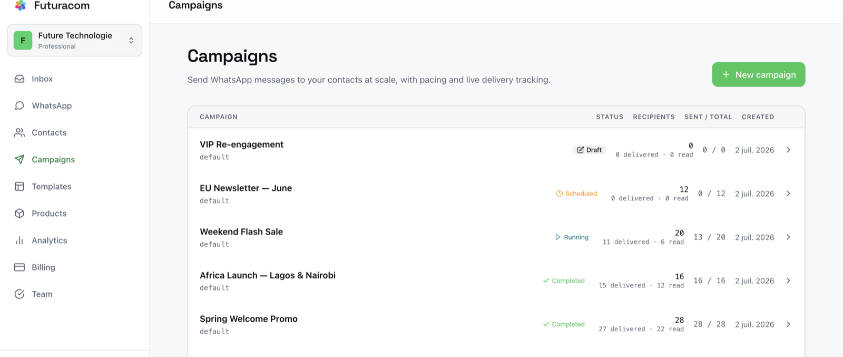843x357 pixels.
Task: Expand Weekend Flash Sale row chevron
Action: tap(788, 237)
